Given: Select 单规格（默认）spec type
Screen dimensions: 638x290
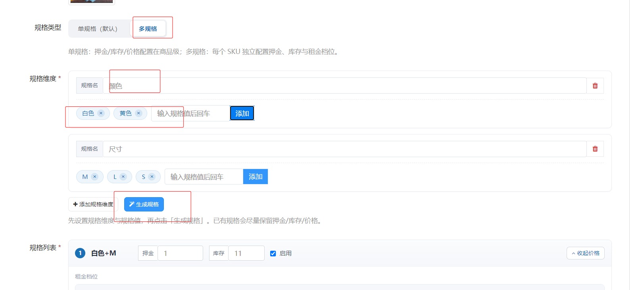Looking at the screenshot, I should 98,29.
